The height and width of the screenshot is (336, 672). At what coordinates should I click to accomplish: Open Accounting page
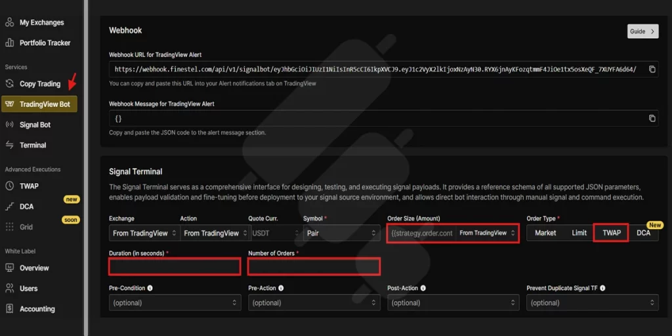(x=37, y=308)
